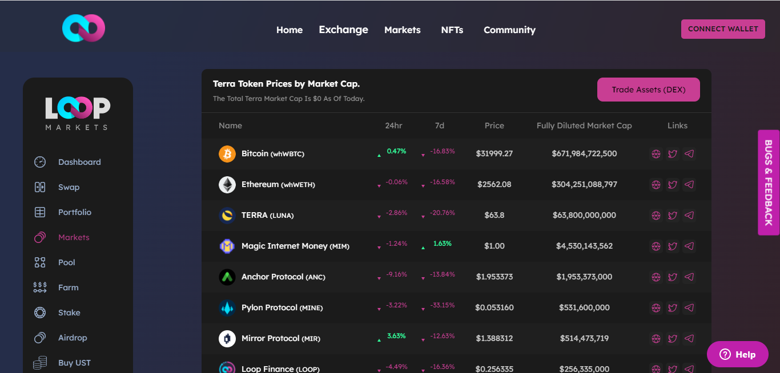Image resolution: width=780 pixels, height=373 pixels.
Task: Click the Pylon Protocol token icon
Action: point(227,308)
